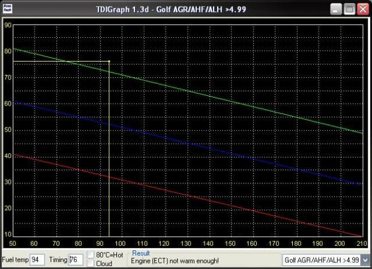Click the x-axis label 210
Screen dimensions: 372x269
(x=362, y=243)
